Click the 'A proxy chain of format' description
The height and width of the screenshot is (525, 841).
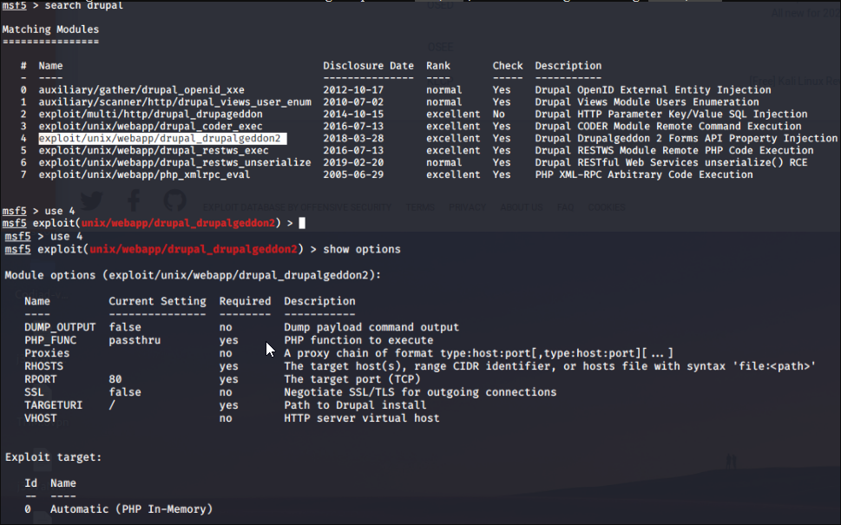[478, 353]
